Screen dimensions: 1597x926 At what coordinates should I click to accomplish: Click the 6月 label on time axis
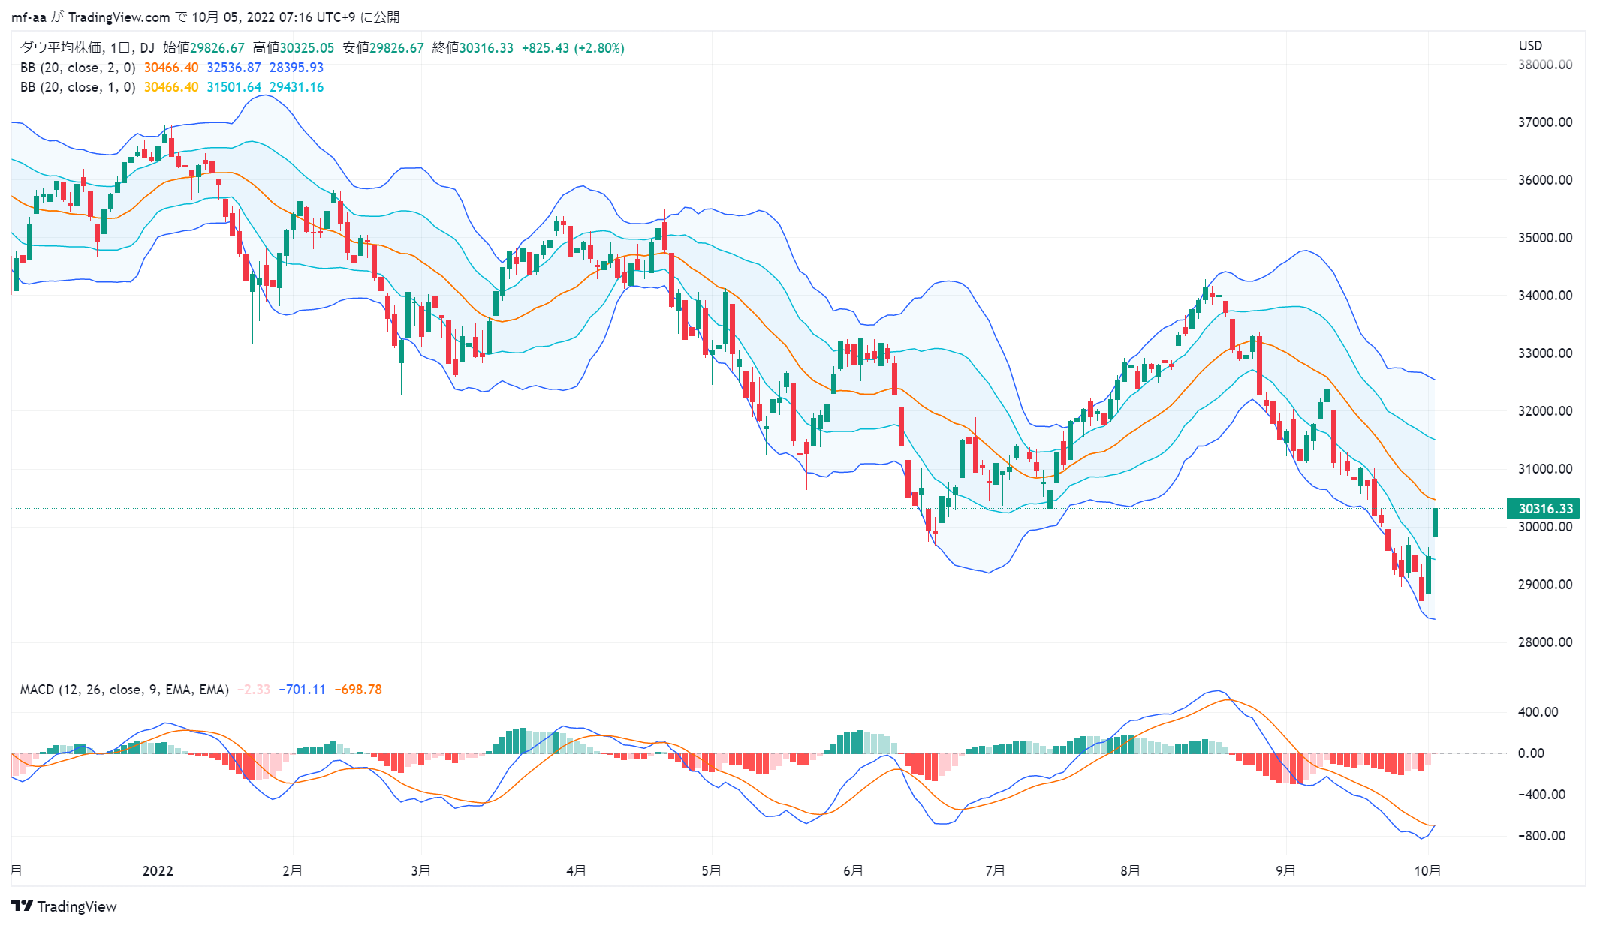[854, 871]
